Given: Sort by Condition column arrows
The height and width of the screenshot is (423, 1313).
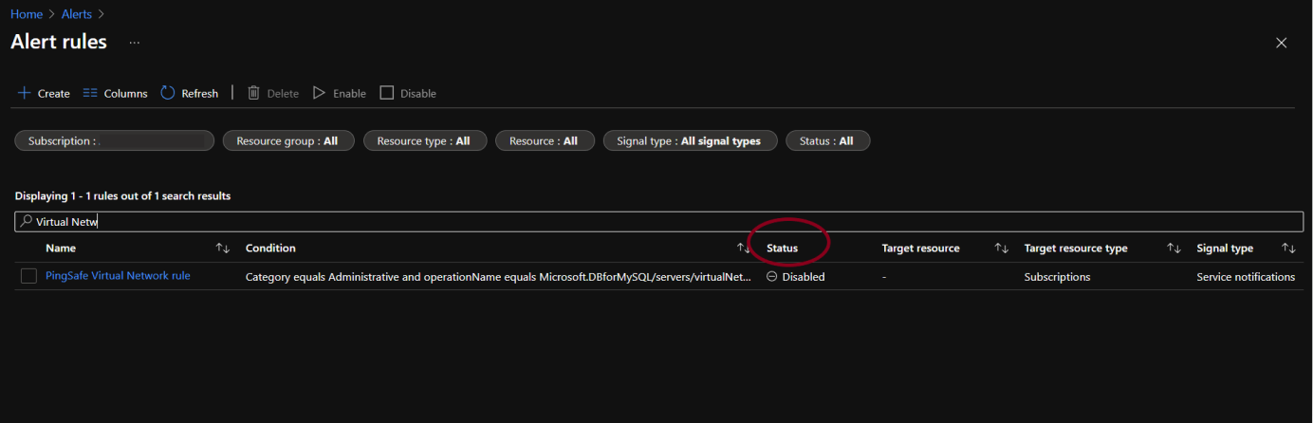Looking at the screenshot, I should (x=744, y=248).
